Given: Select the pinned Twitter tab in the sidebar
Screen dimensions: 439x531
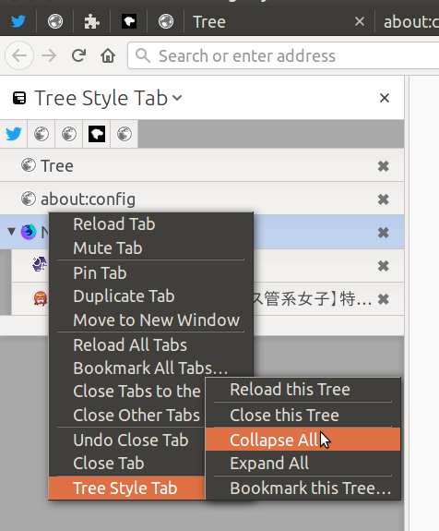Looking at the screenshot, I should pos(14,134).
